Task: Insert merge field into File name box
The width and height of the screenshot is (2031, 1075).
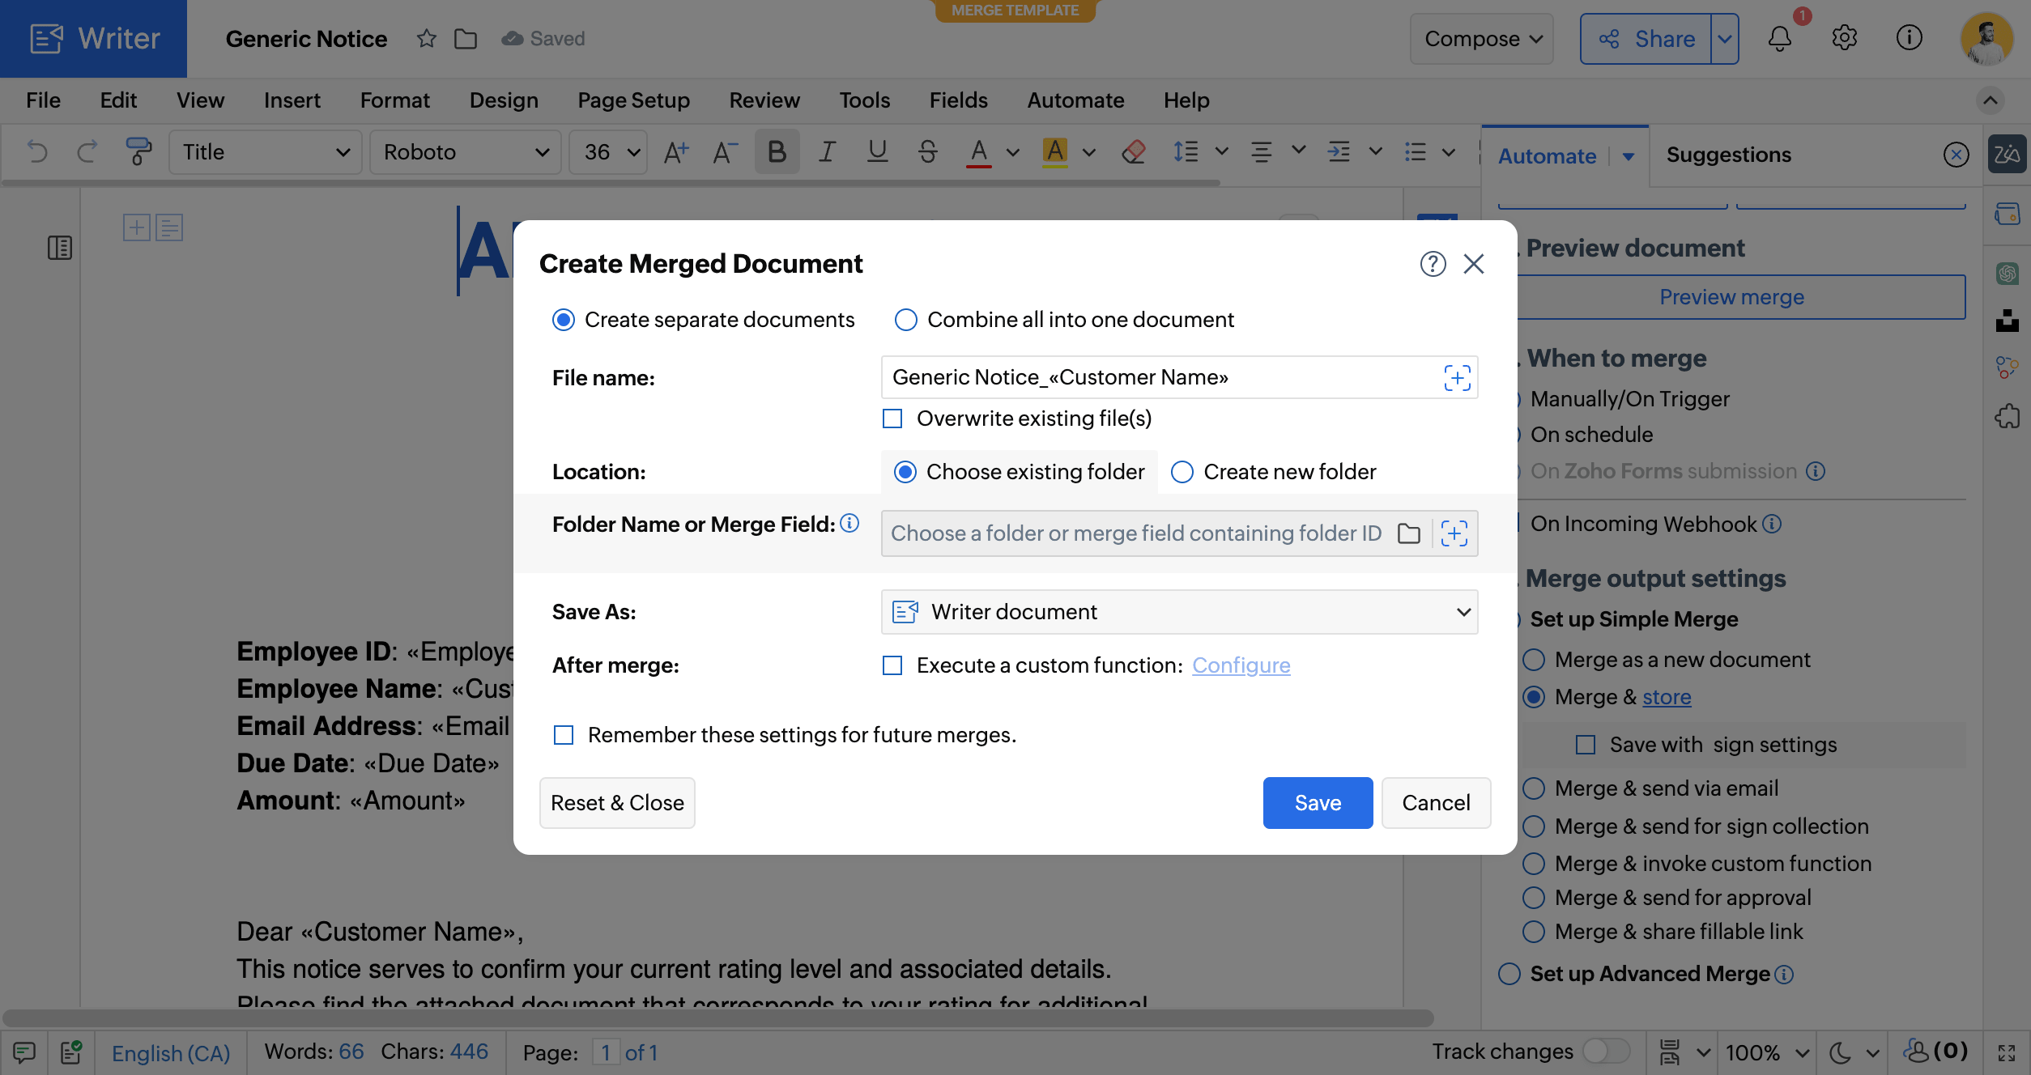Action: [1457, 378]
